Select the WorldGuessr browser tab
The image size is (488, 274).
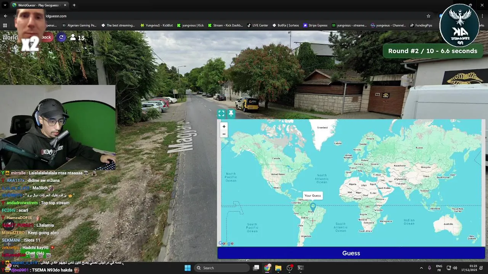[39, 5]
